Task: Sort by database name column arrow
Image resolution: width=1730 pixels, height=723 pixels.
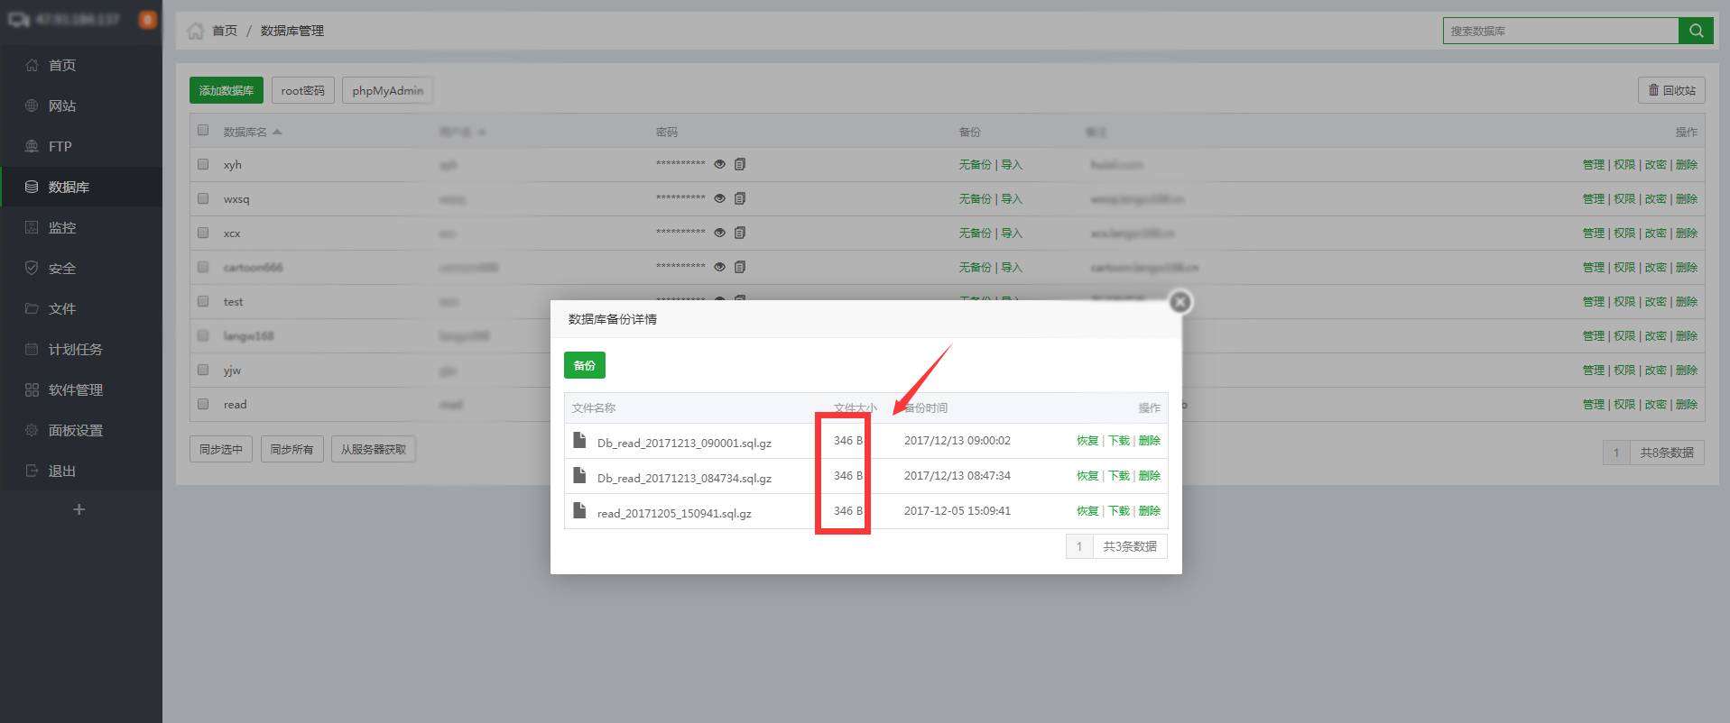Action: click(x=277, y=133)
